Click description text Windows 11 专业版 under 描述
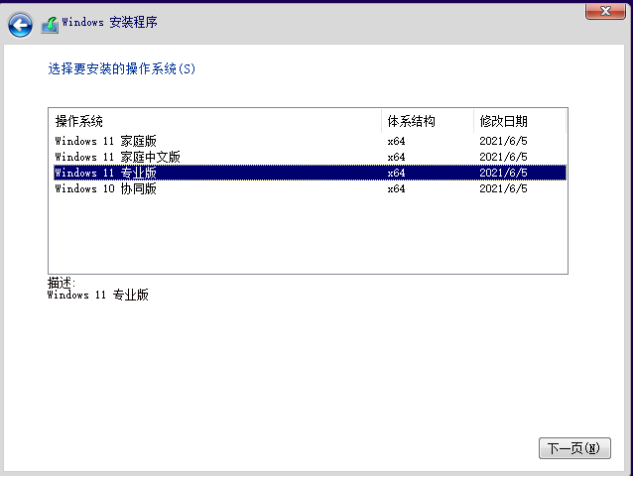This screenshot has height=477, width=634. pyautogui.click(x=98, y=295)
